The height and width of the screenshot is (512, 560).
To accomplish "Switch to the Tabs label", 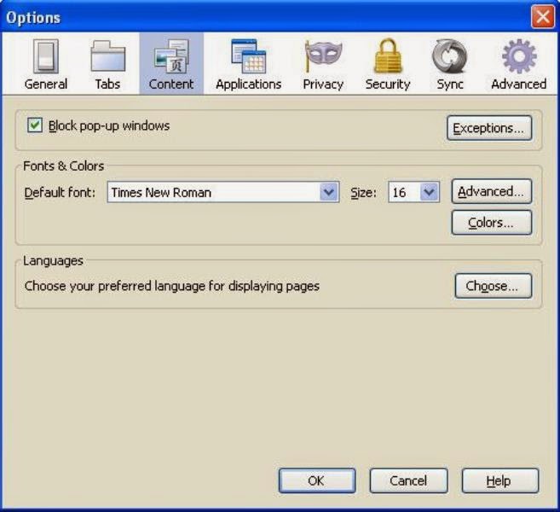I will tap(107, 84).
